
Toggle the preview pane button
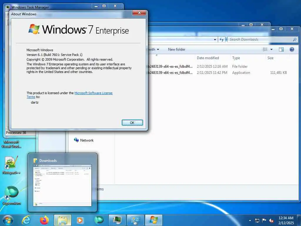[x=281, y=49]
